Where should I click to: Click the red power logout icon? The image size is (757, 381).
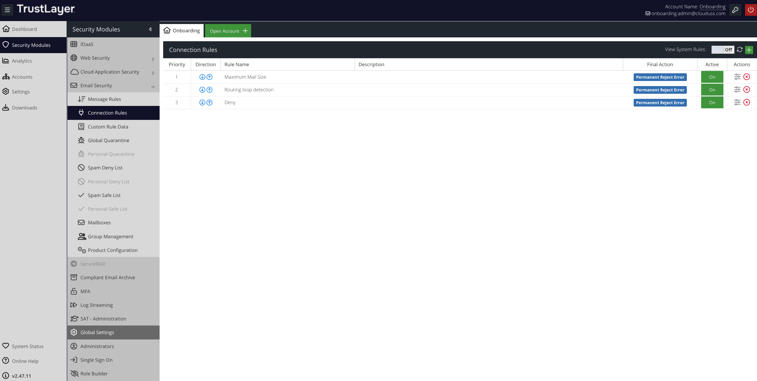tap(750, 10)
